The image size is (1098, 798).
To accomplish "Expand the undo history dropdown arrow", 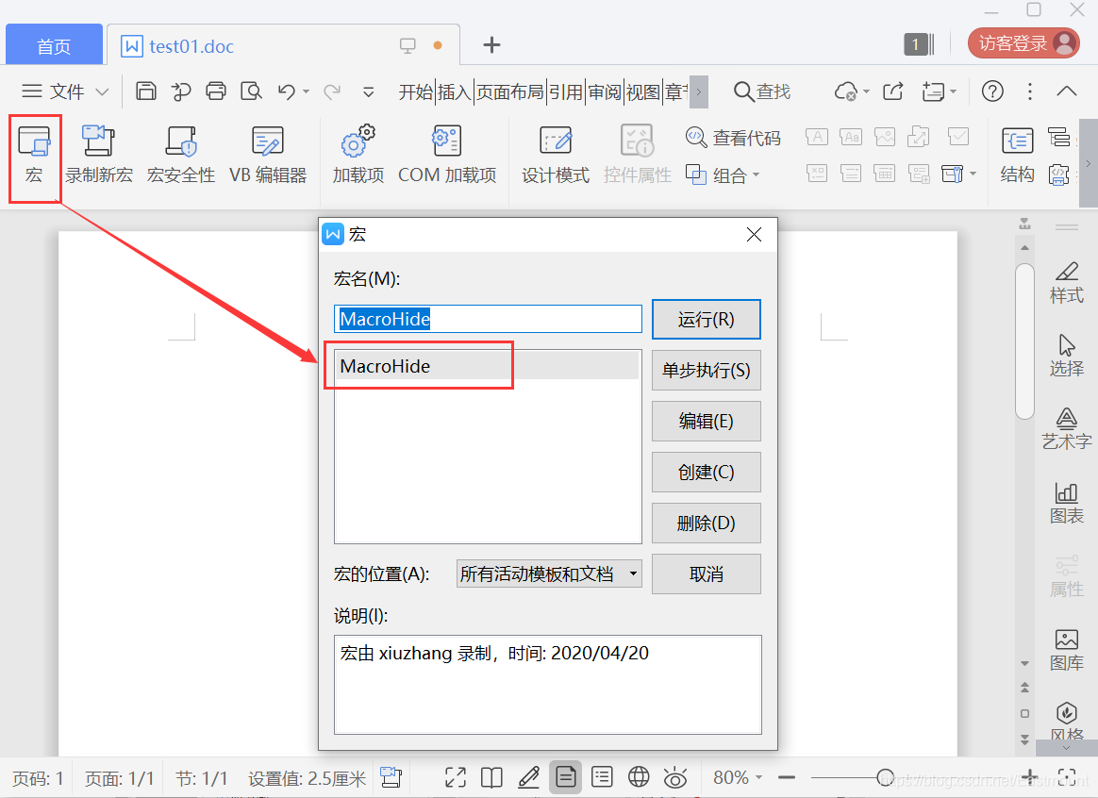I will 306,91.
